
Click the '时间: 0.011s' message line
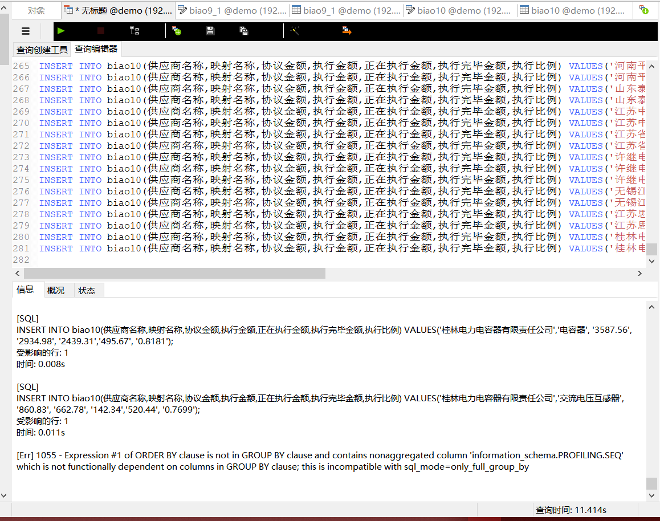[40, 432]
